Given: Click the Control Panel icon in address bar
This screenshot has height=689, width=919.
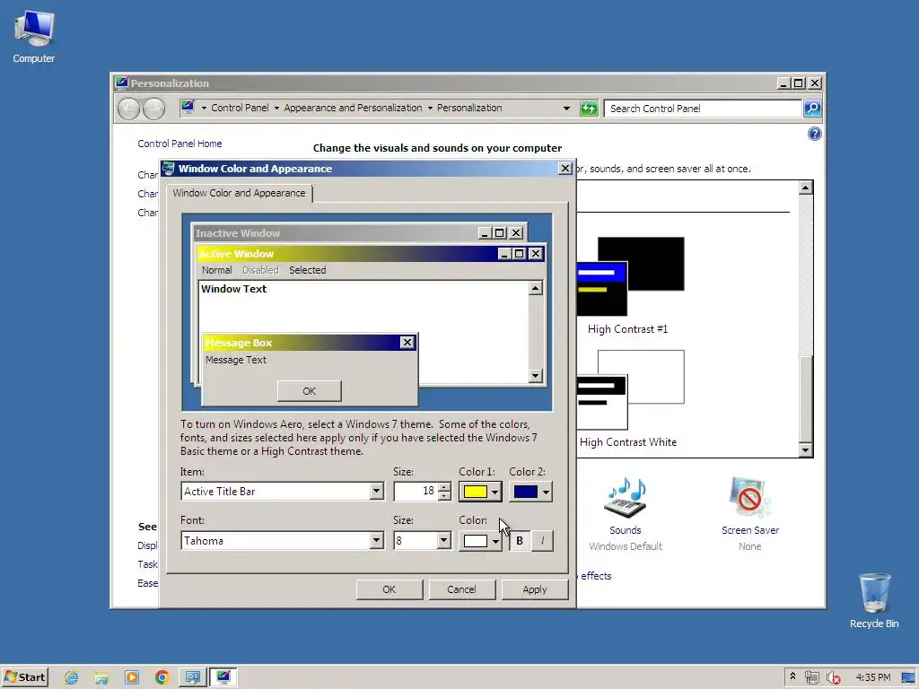Looking at the screenshot, I should coord(188,108).
